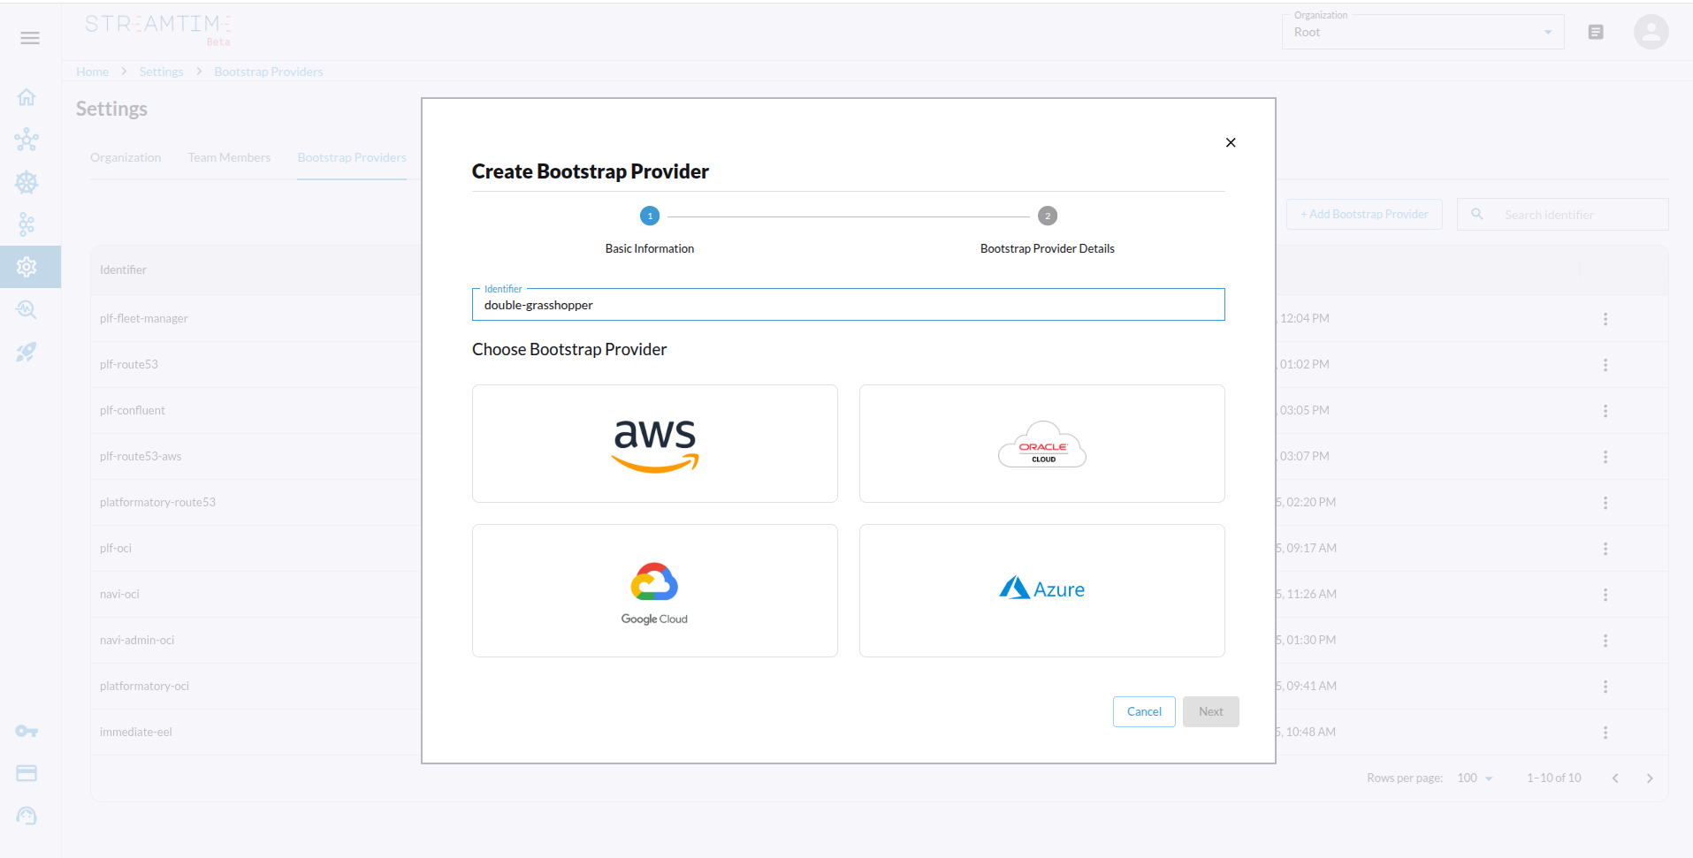The width and height of the screenshot is (1693, 858).
Task: Open row menu for immediate-eel
Action: click(x=1605, y=733)
